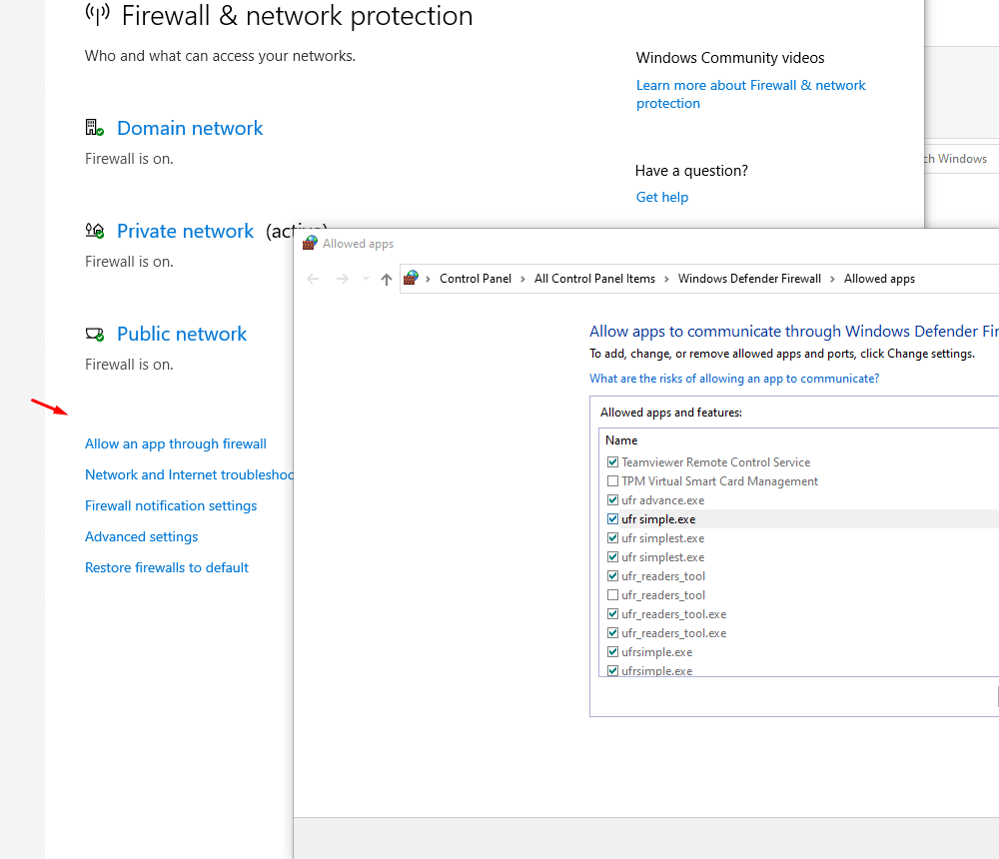Open Learn more about Firewall & network protection
Screen dimensions: 999x859
click(750, 94)
